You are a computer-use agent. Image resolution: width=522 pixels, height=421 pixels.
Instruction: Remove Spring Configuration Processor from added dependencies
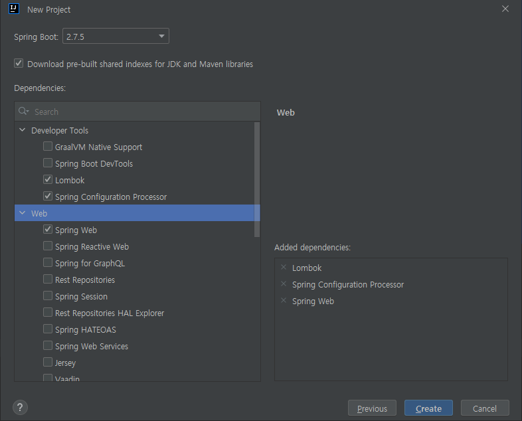284,284
